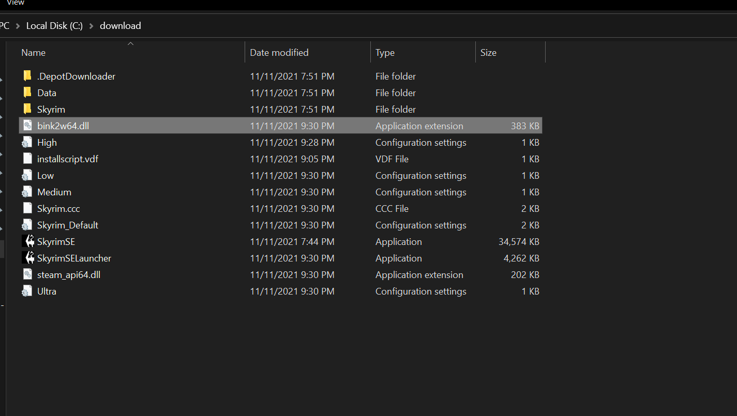Click the Data folder icon
Viewport: 737px width, 416px height.
click(x=27, y=93)
